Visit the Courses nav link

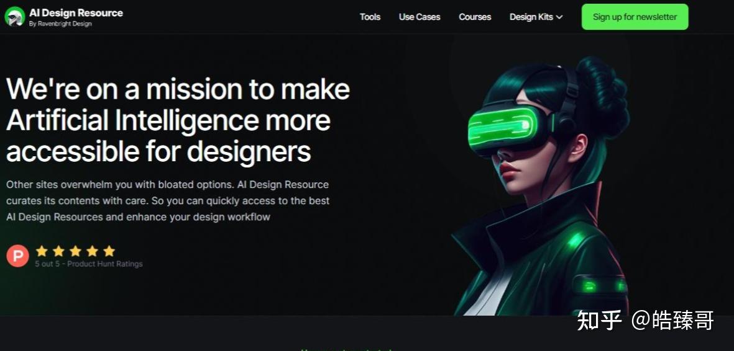tap(475, 17)
